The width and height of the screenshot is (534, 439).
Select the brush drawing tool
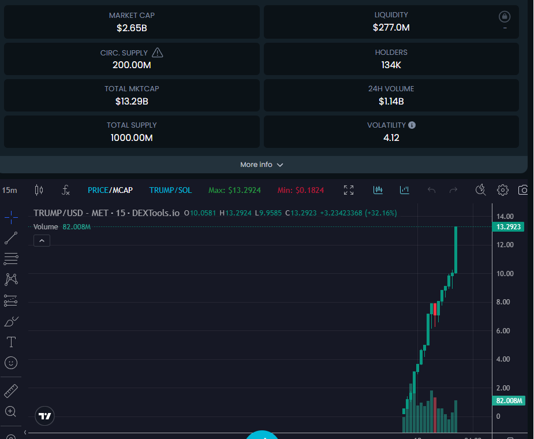[x=11, y=321]
